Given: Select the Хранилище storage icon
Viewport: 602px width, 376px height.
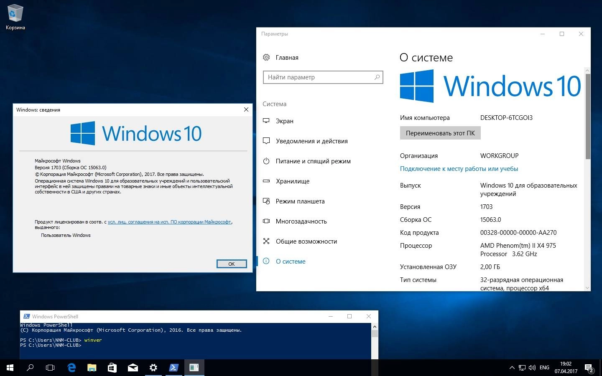Looking at the screenshot, I should point(266,181).
